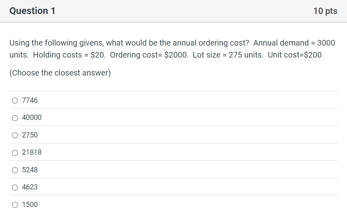Click the question prompt about annual ordering cost

[172, 49]
